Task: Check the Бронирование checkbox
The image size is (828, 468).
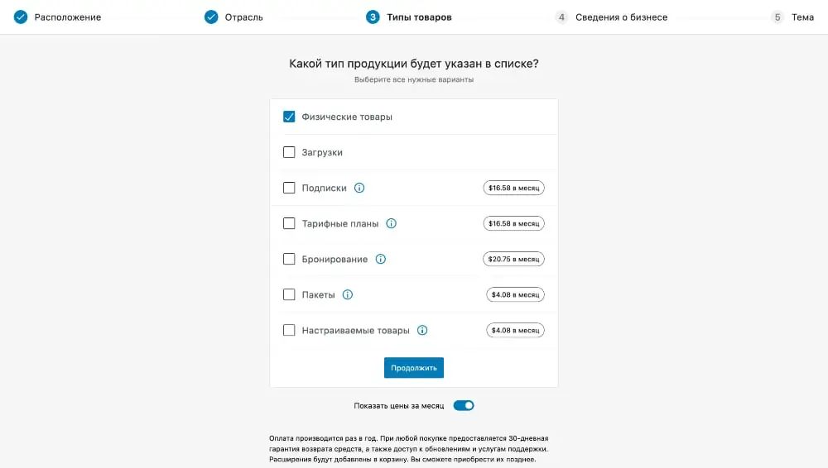Action: point(289,259)
